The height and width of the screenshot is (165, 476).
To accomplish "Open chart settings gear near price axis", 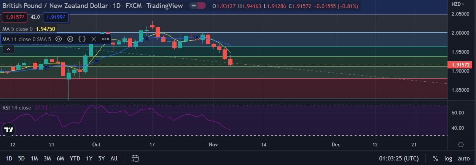I will click(461, 145).
